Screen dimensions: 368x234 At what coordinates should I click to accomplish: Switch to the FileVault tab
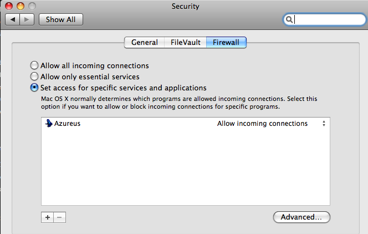click(186, 43)
